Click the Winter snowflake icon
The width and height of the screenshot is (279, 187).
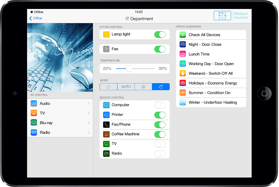point(183,102)
